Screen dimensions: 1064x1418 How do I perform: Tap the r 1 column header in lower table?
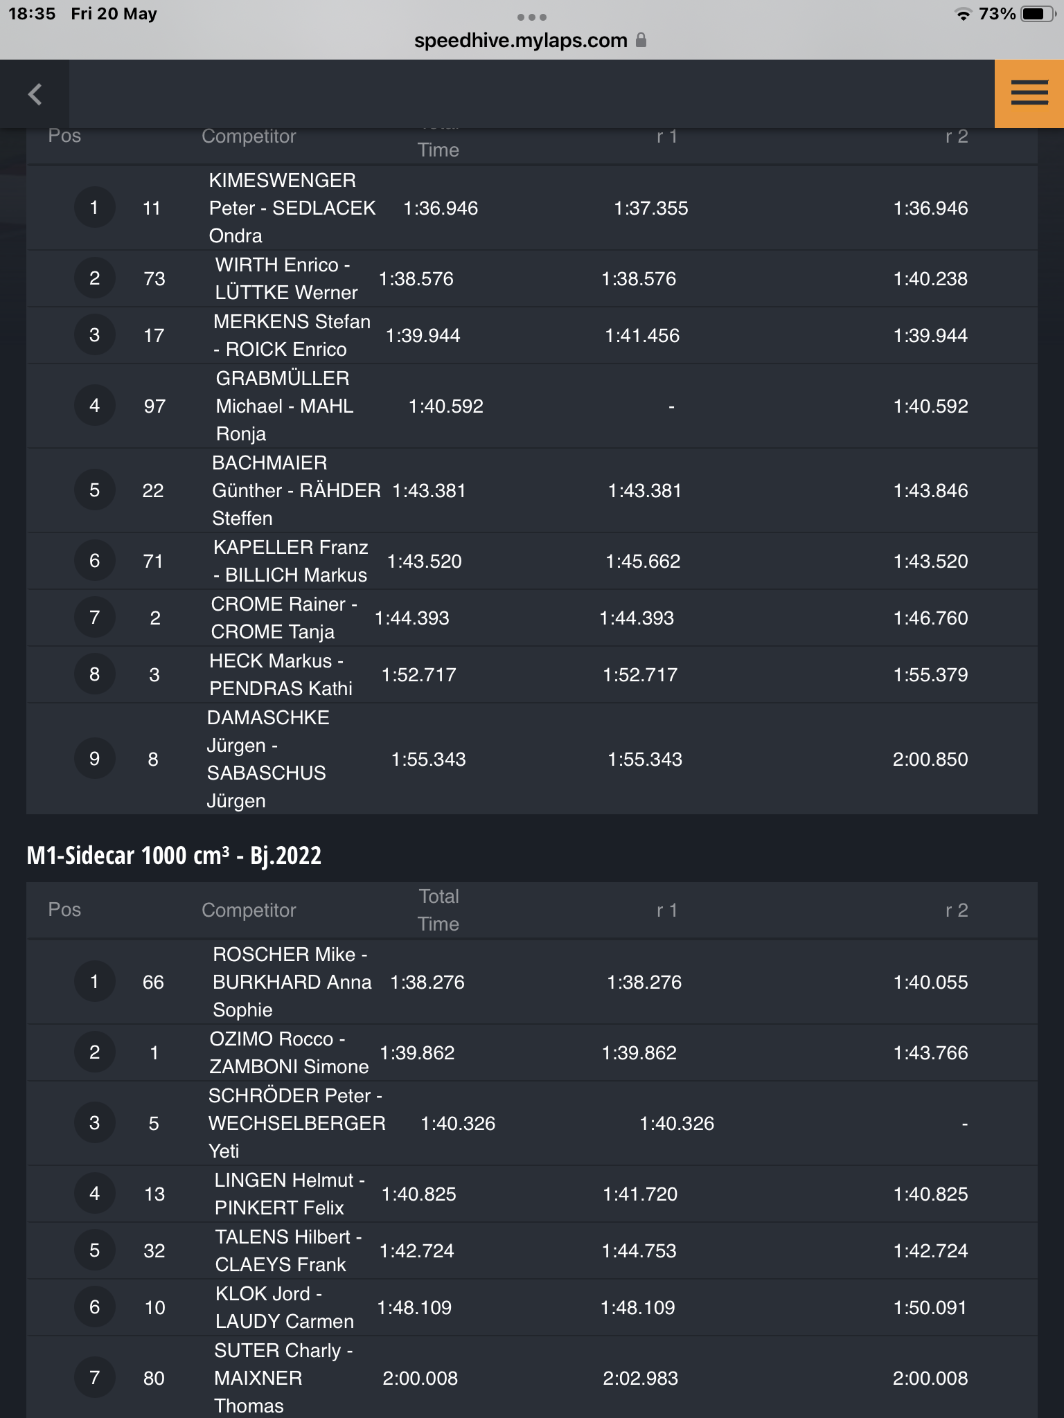(x=667, y=910)
